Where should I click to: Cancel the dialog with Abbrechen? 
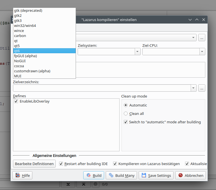pyautogui.click(x=191, y=175)
